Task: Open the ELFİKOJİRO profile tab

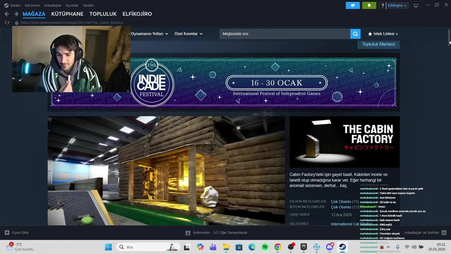Action: click(x=137, y=14)
